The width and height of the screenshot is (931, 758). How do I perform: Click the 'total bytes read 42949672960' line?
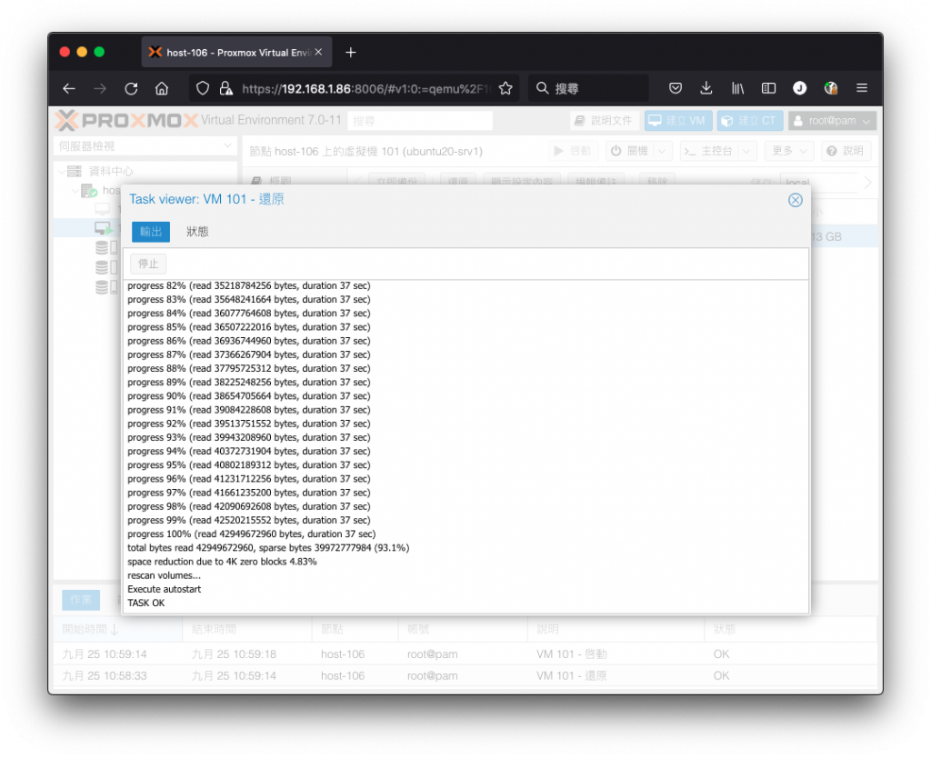click(x=268, y=548)
